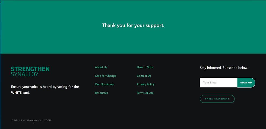Click the 'WHITE card.' text
This screenshot has height=129, width=266.
coord(21,93)
